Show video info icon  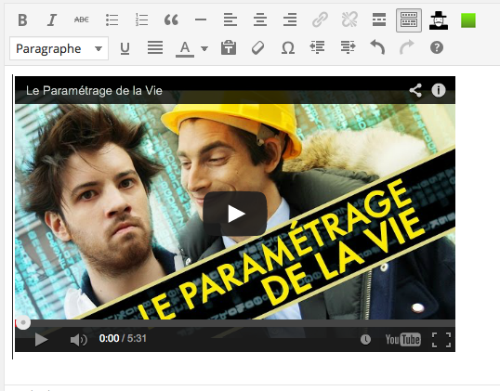tap(439, 90)
